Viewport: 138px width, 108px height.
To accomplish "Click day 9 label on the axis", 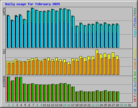I will pyautogui.click(x=41, y=105).
